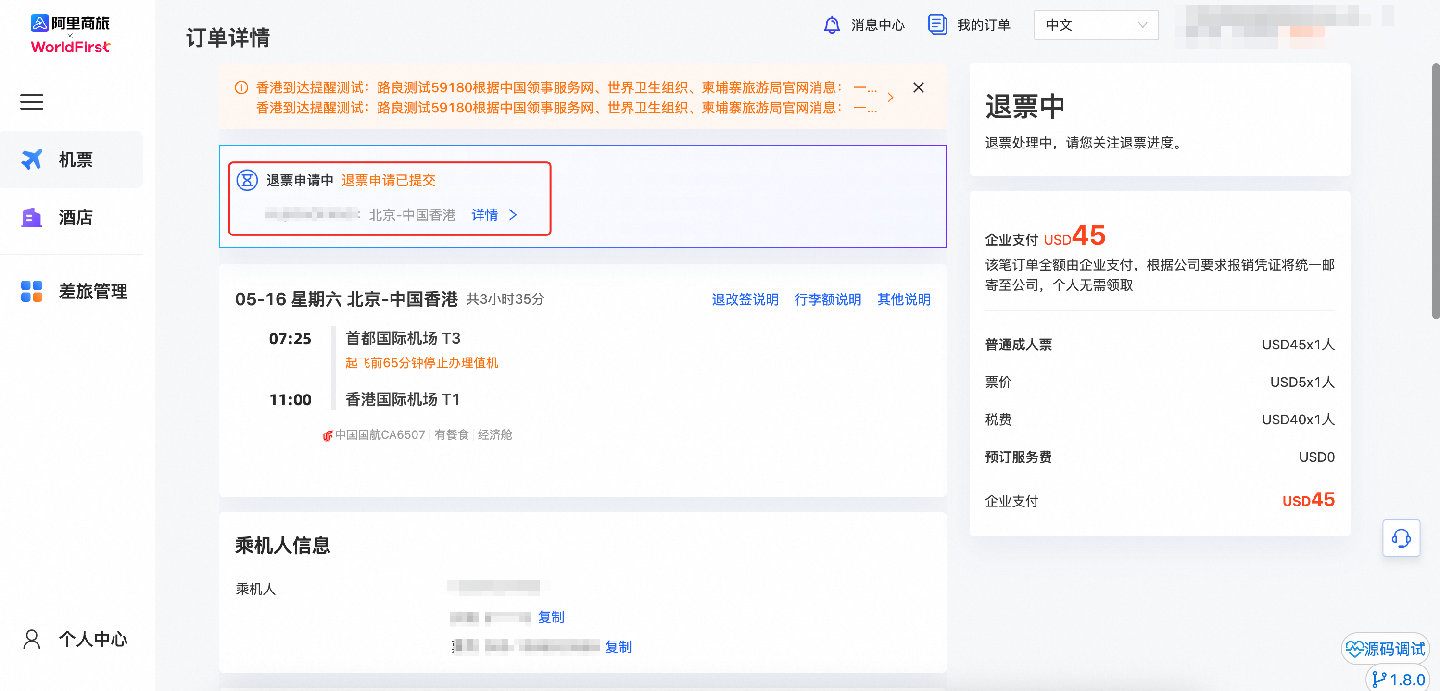Screen dimensions: 1440x691
Task: Open the 中文 language dropdown
Action: click(1095, 25)
